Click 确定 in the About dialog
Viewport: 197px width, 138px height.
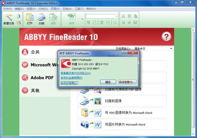(x=108, y=82)
